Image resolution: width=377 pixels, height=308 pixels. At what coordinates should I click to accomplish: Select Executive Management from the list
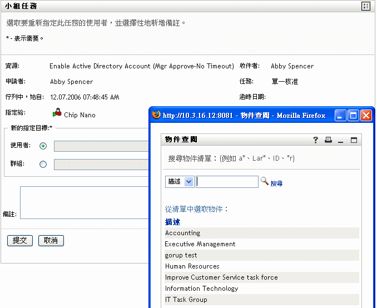click(x=262, y=244)
